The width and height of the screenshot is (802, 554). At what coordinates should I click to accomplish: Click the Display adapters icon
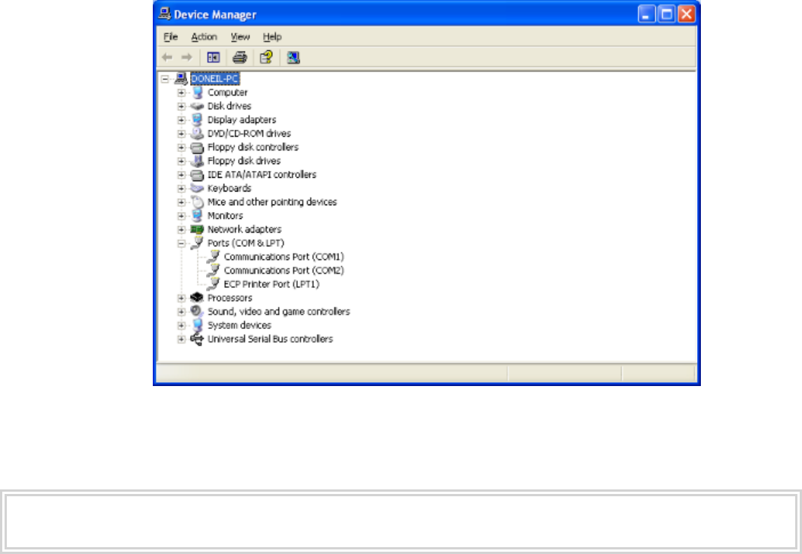tap(197, 120)
